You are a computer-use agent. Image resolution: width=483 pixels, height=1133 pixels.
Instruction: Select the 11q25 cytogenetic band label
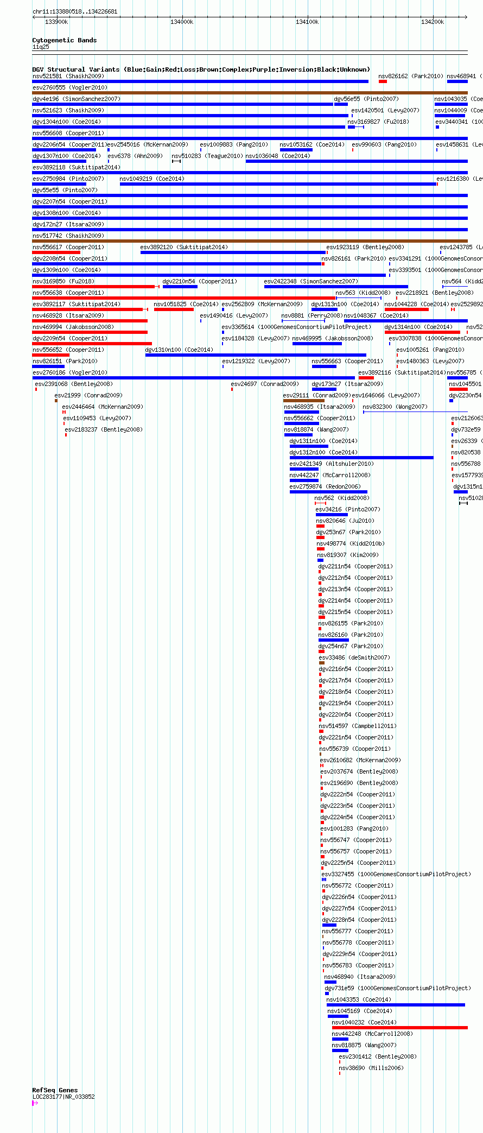(41, 47)
